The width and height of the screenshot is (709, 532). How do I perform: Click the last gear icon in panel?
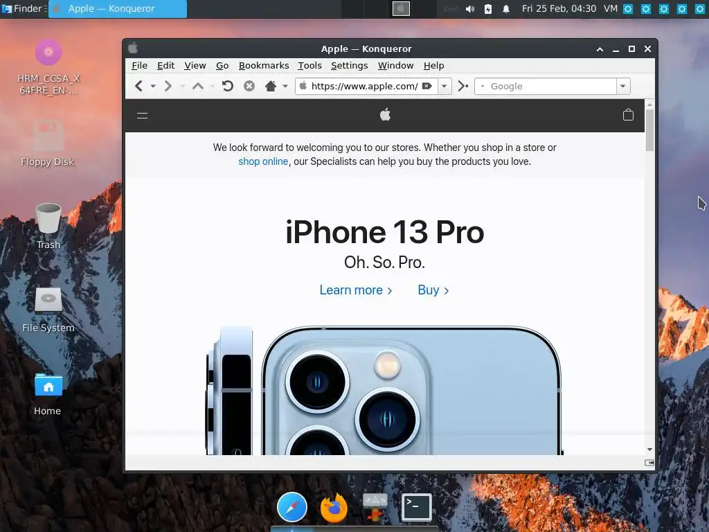click(x=699, y=8)
